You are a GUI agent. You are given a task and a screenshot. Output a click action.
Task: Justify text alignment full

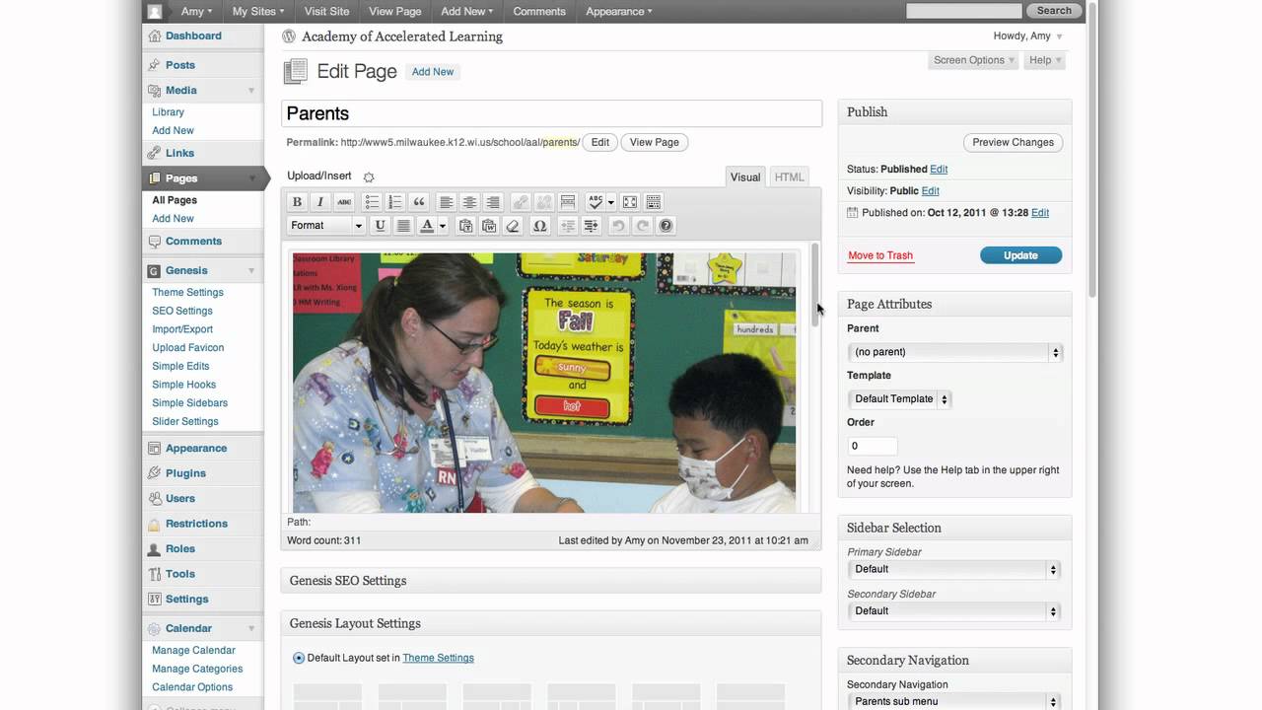pos(403,226)
